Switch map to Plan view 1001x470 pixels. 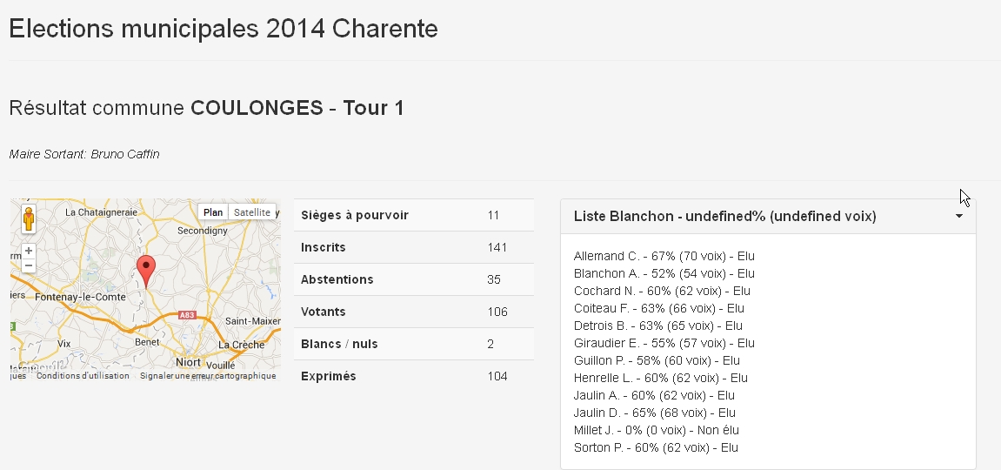(213, 212)
